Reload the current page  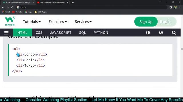pos(12,7)
